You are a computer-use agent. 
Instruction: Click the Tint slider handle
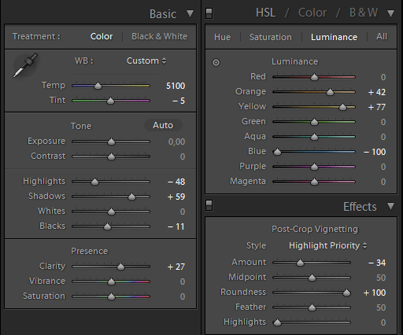[x=110, y=101]
